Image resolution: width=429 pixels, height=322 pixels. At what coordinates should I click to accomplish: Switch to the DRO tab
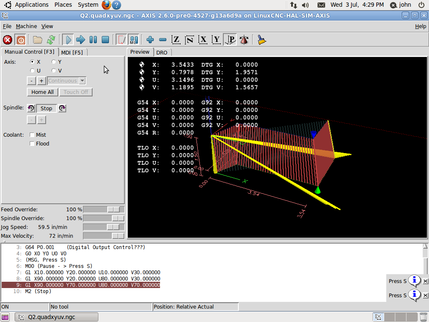click(162, 52)
